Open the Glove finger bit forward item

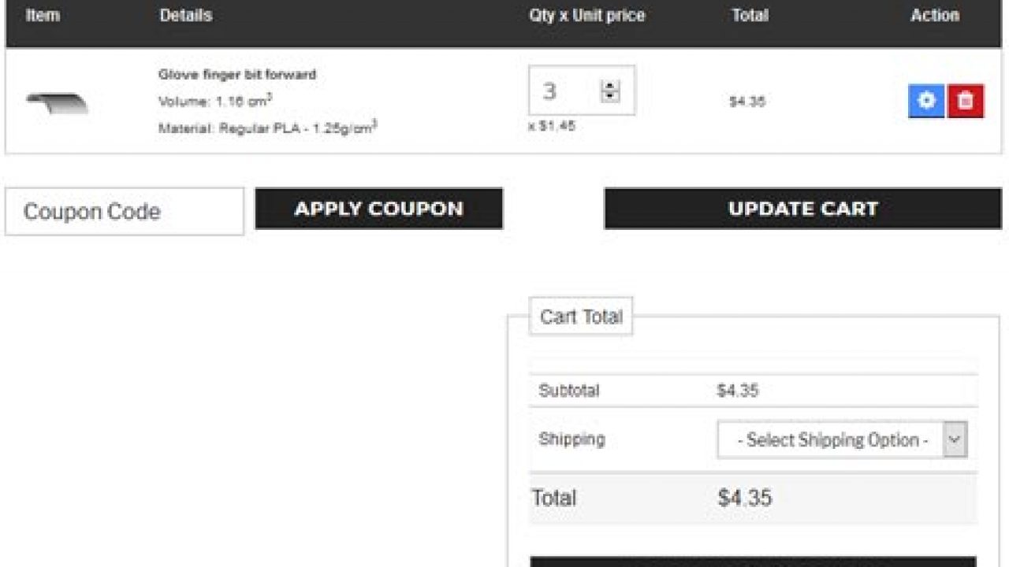click(237, 75)
